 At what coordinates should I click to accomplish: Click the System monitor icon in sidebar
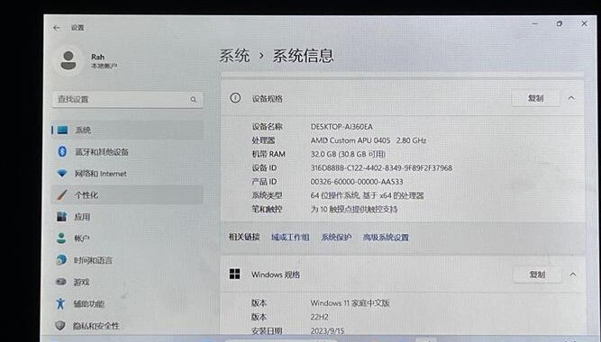(x=62, y=130)
